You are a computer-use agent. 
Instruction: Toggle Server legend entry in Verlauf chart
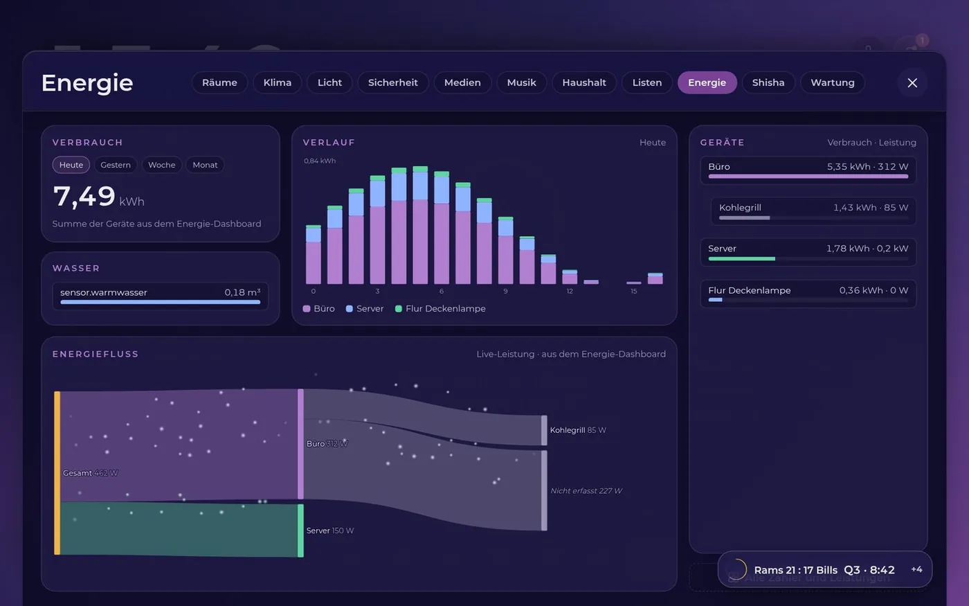click(365, 309)
